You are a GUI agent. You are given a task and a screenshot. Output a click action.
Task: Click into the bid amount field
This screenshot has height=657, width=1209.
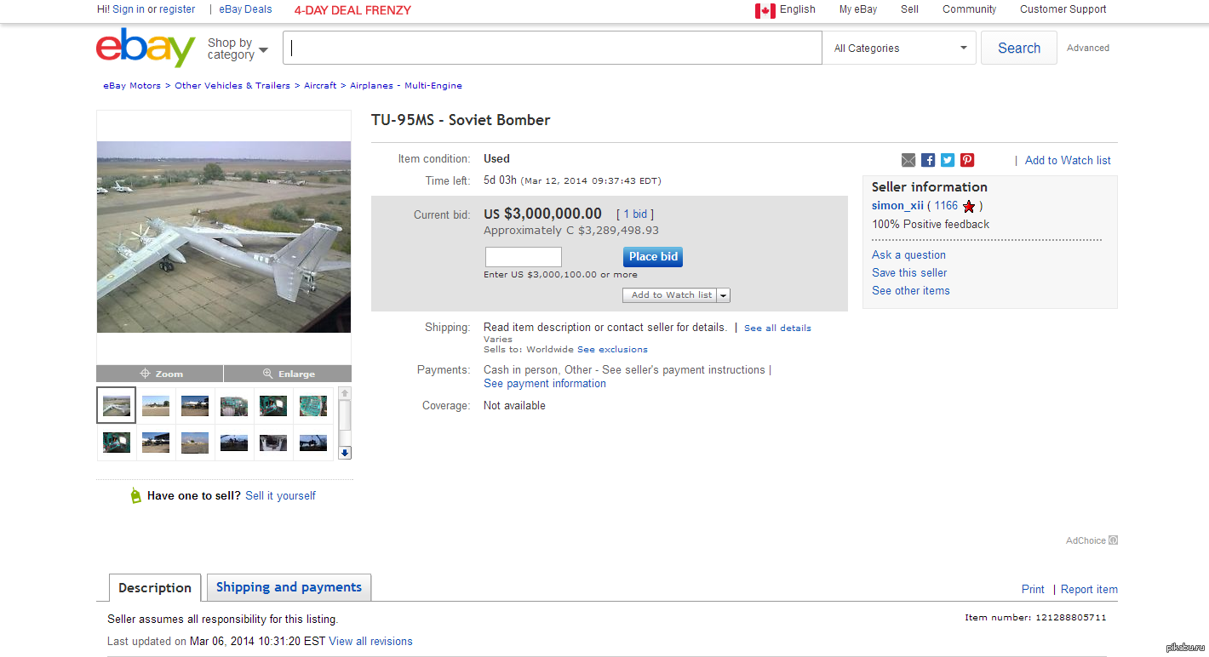pyautogui.click(x=523, y=257)
